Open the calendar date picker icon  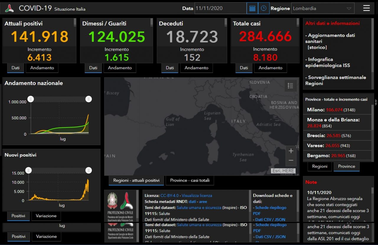tap(252, 8)
